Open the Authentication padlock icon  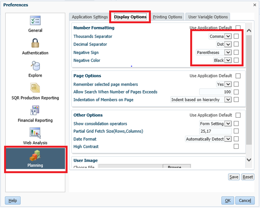pos(35,43)
